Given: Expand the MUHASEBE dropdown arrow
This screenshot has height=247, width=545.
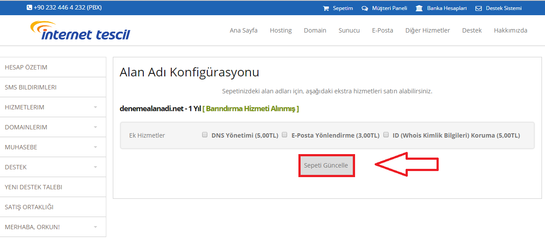Looking at the screenshot, I should click(x=95, y=147).
